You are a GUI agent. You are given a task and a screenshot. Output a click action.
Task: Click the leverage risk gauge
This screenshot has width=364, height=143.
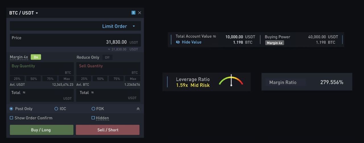(x=231, y=81)
